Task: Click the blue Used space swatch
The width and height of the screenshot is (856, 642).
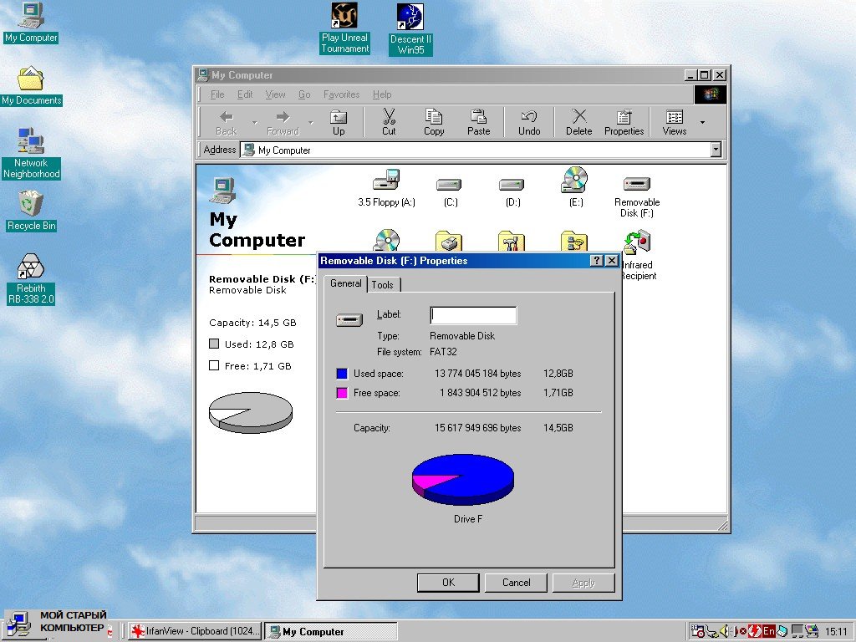Action: [342, 374]
